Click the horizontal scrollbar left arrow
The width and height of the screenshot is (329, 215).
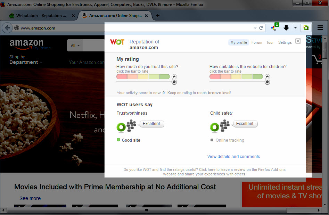click(3, 210)
